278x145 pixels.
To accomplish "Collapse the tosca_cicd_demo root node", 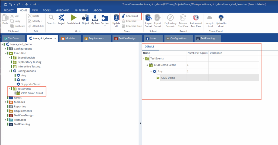I will (2, 44).
